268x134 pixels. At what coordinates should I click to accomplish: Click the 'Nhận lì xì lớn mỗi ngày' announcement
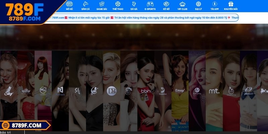pyautogui.click(x=89, y=17)
